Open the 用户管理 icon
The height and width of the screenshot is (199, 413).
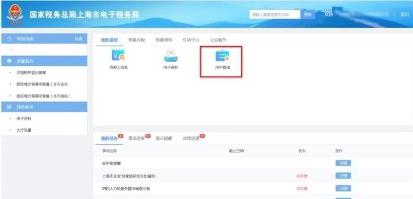click(x=222, y=56)
